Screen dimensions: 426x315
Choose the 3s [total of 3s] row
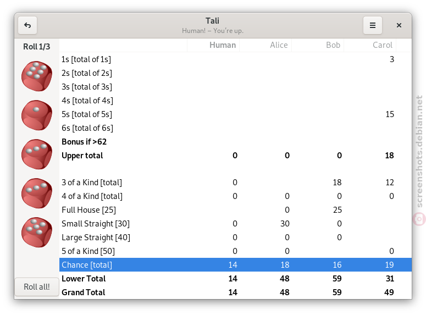(235, 87)
